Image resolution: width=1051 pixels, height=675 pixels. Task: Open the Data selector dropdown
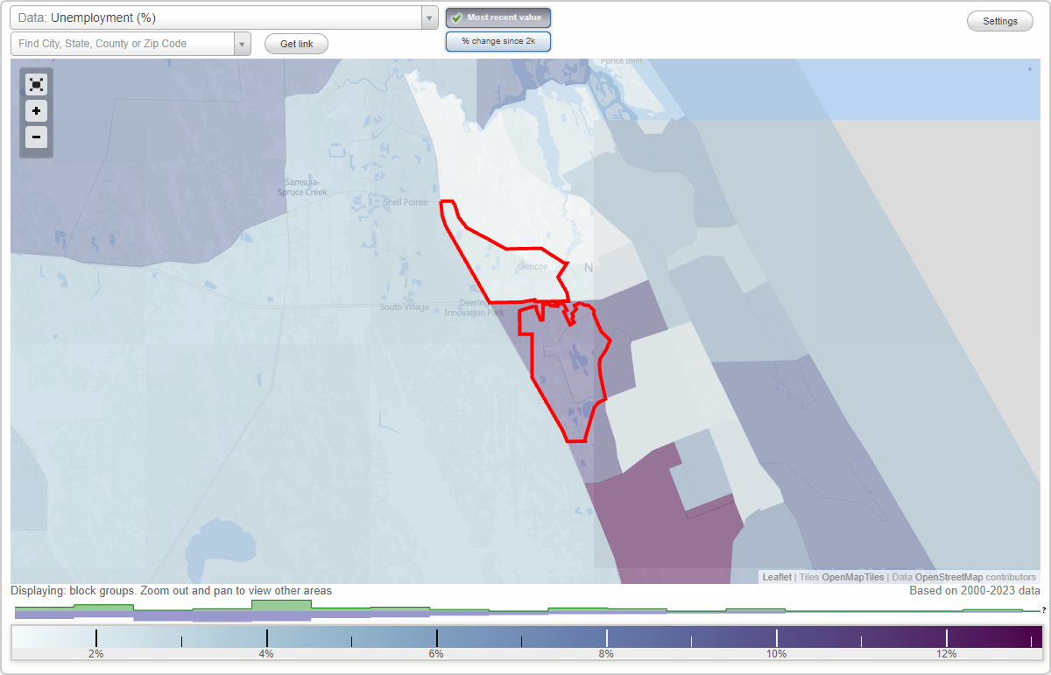[428, 17]
